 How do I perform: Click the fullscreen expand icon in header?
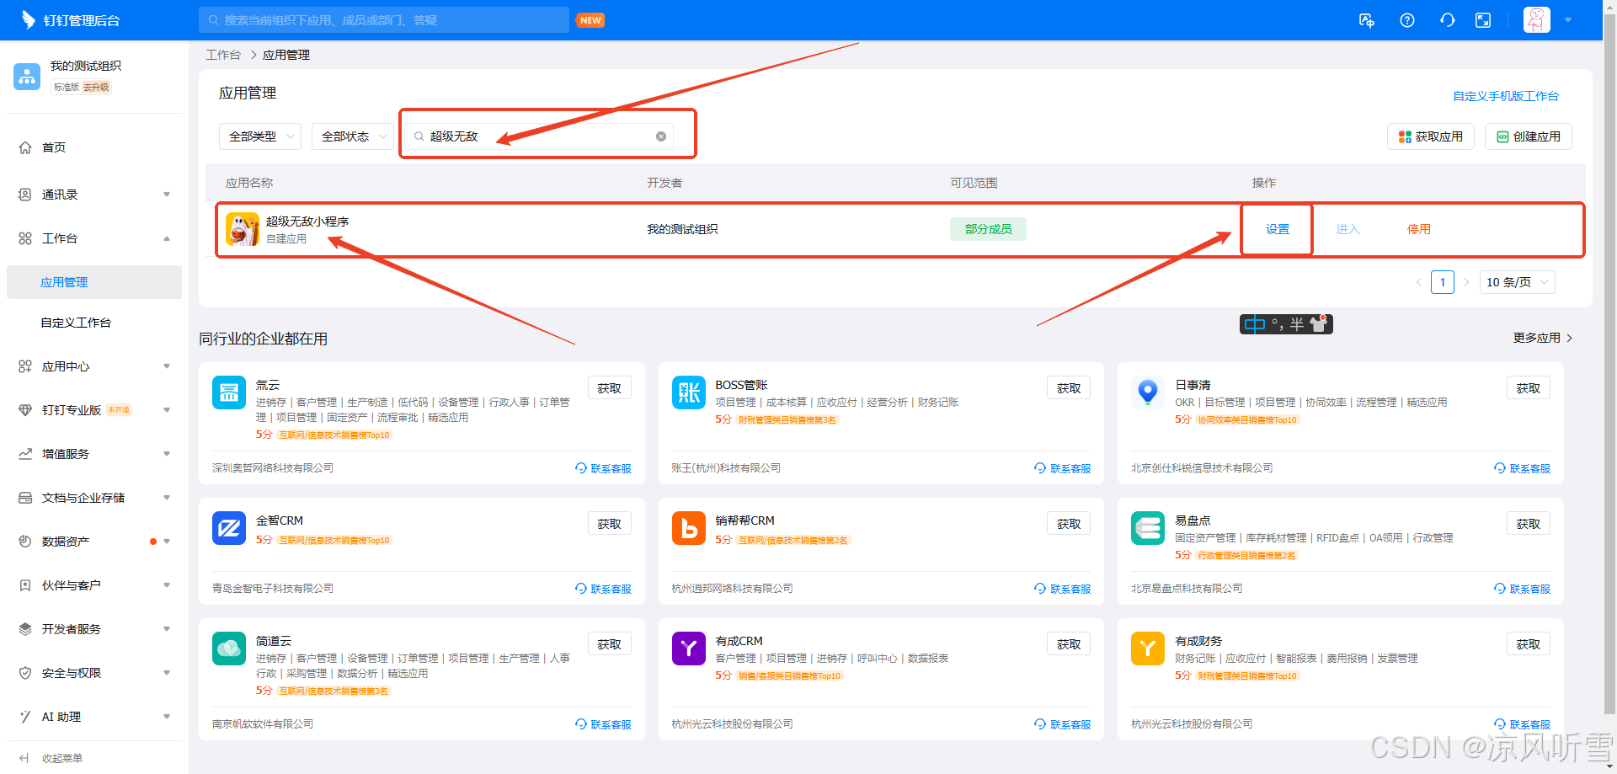click(x=1483, y=20)
